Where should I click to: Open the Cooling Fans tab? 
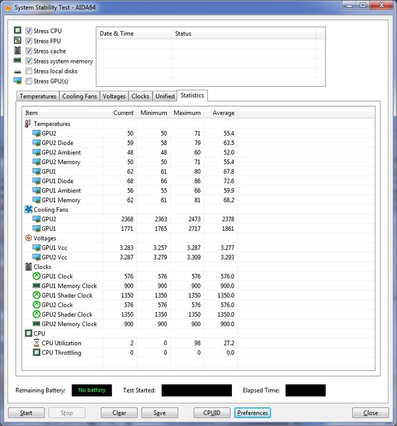[79, 96]
